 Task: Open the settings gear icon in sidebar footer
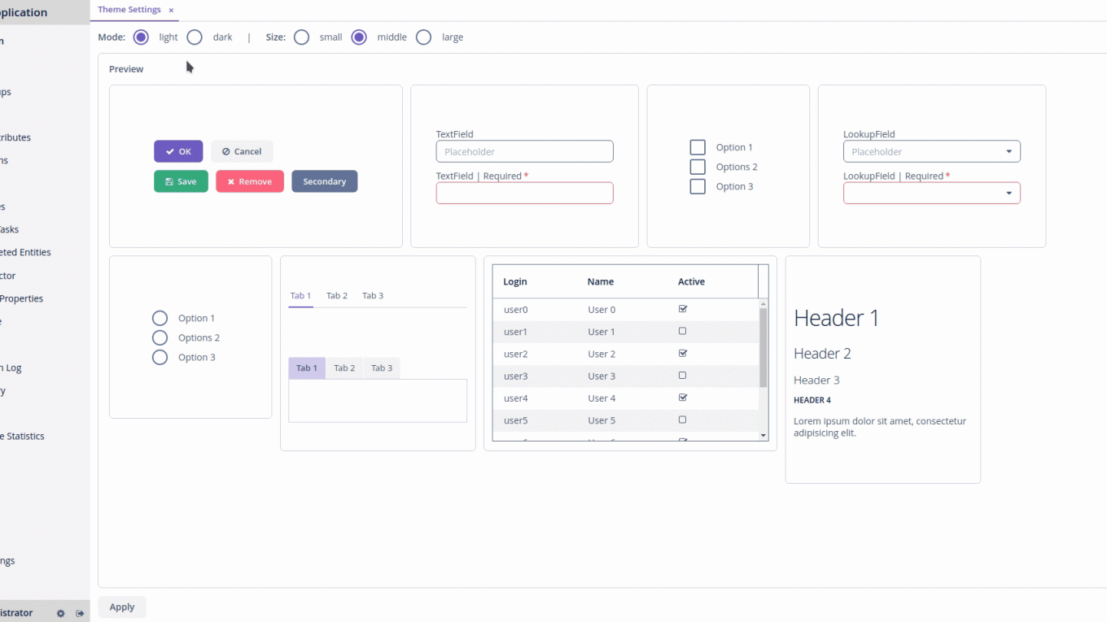pyautogui.click(x=60, y=614)
